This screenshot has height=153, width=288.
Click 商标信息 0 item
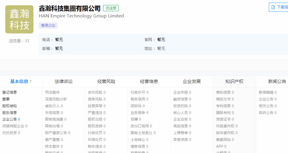coord(225,92)
